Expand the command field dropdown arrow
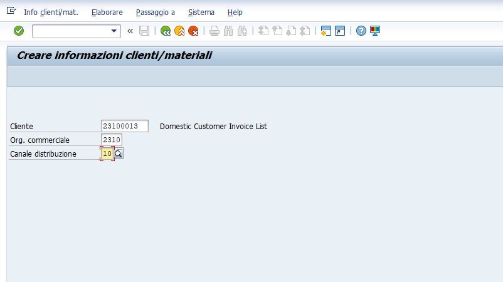The image size is (503, 282). [x=114, y=31]
